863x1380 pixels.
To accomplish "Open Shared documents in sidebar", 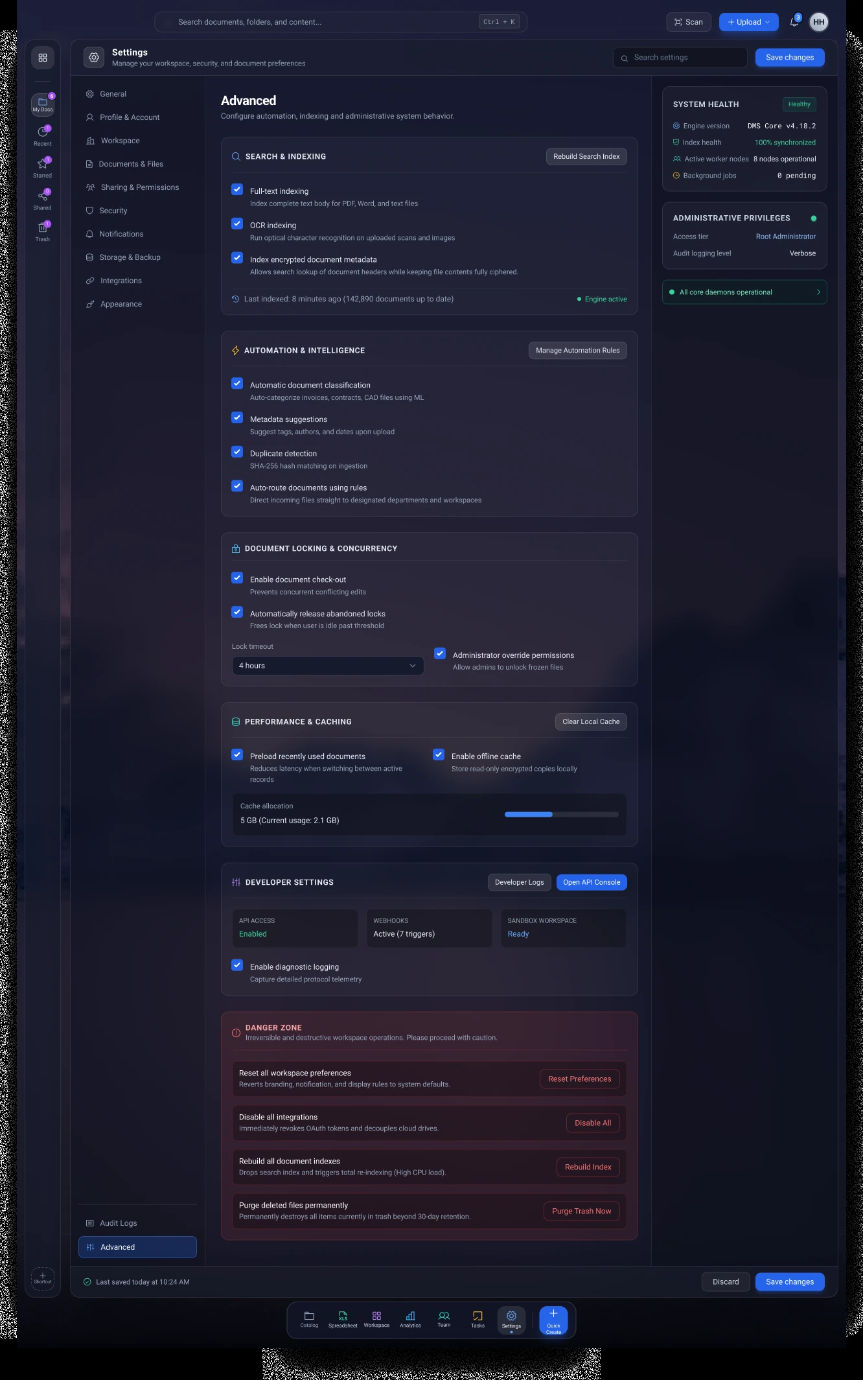I will click(x=43, y=199).
